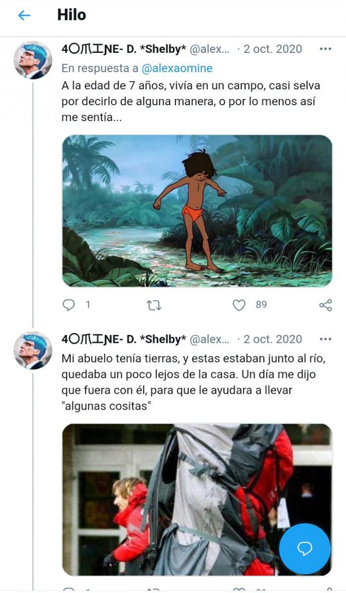View the Mowgli jungle image
346x593 pixels.
tap(197, 211)
